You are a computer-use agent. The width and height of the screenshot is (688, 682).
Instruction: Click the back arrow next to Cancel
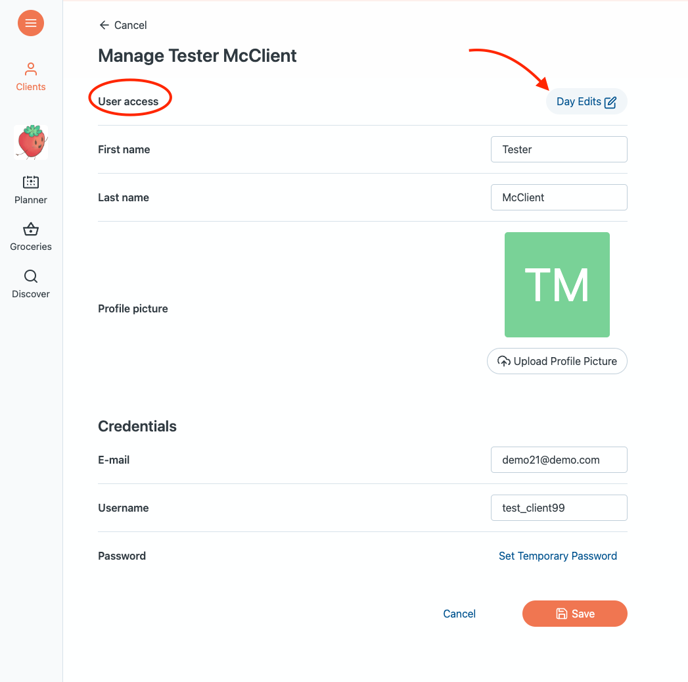click(104, 25)
